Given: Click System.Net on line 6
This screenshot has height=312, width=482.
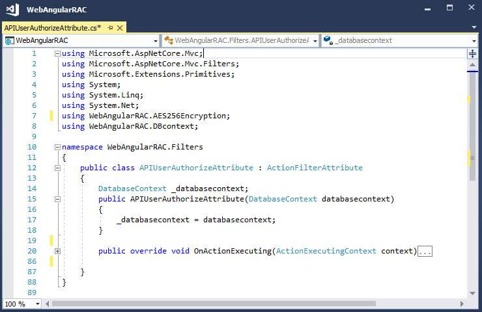Looking at the screenshot, I should coord(112,105).
